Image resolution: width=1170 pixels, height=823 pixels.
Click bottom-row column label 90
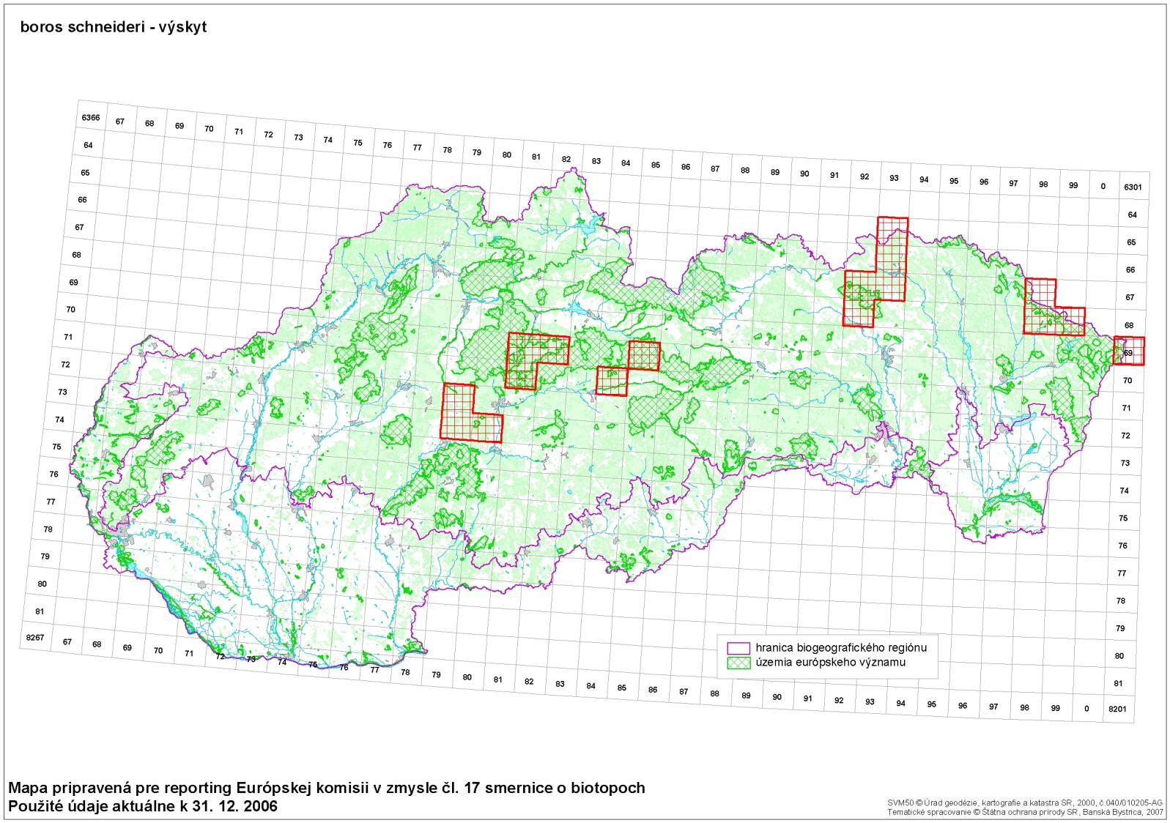tap(777, 697)
